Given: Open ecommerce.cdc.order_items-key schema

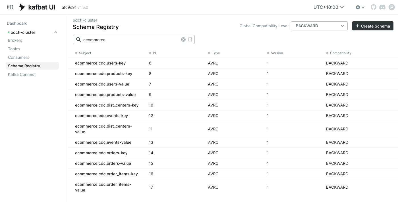Looking at the screenshot, I should click(106, 174).
